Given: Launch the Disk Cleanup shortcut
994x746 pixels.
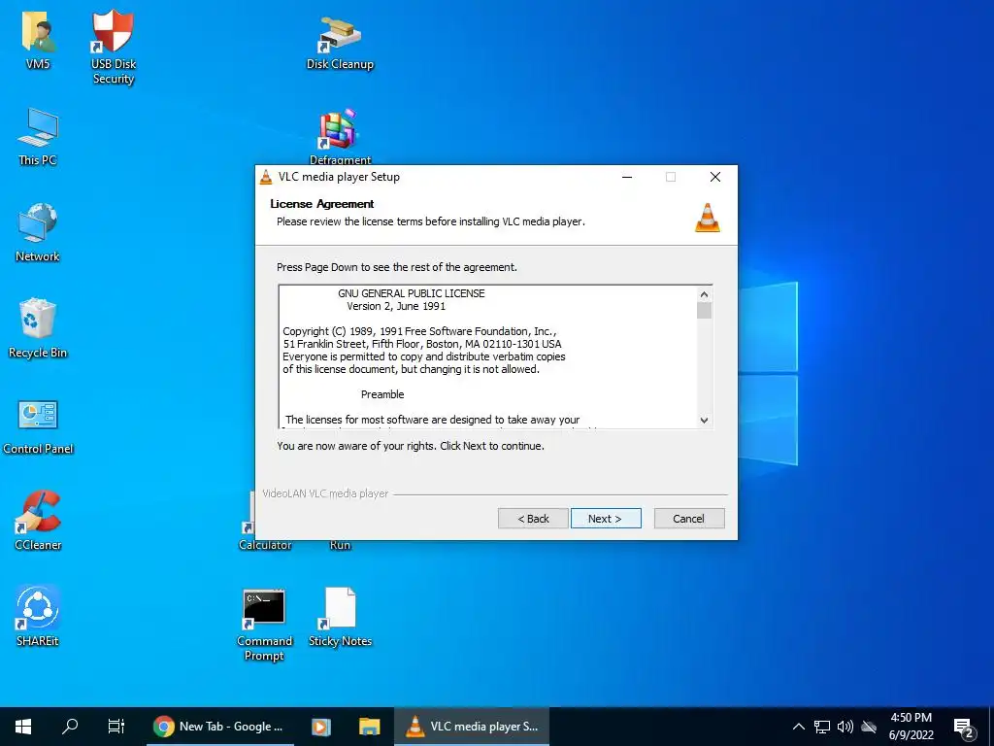Looking at the screenshot, I should click(340, 42).
